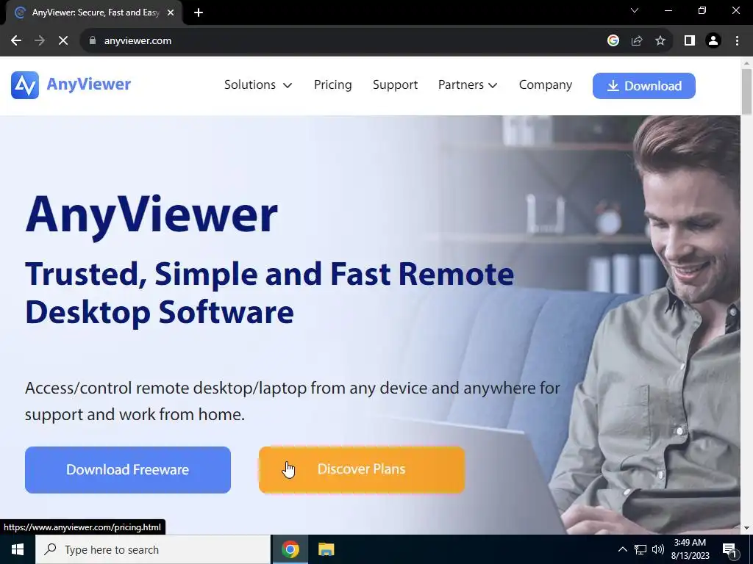Screen dimensions: 753x564
Task: Click the Chrome icon in the taskbar
Action: pos(290,549)
